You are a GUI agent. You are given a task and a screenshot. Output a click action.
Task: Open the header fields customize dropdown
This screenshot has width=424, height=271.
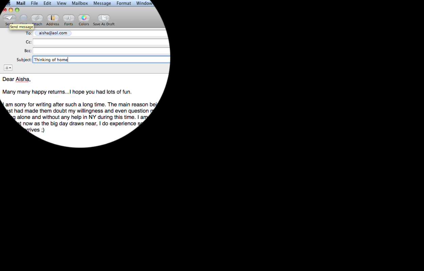(x=8, y=68)
